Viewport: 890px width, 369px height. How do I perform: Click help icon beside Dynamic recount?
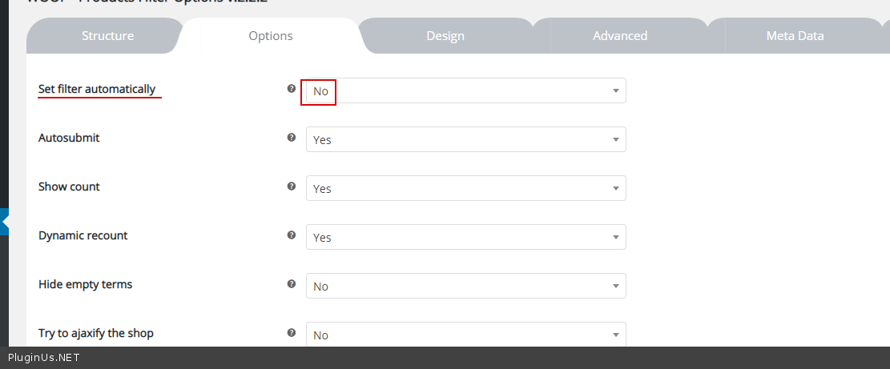[x=292, y=235]
